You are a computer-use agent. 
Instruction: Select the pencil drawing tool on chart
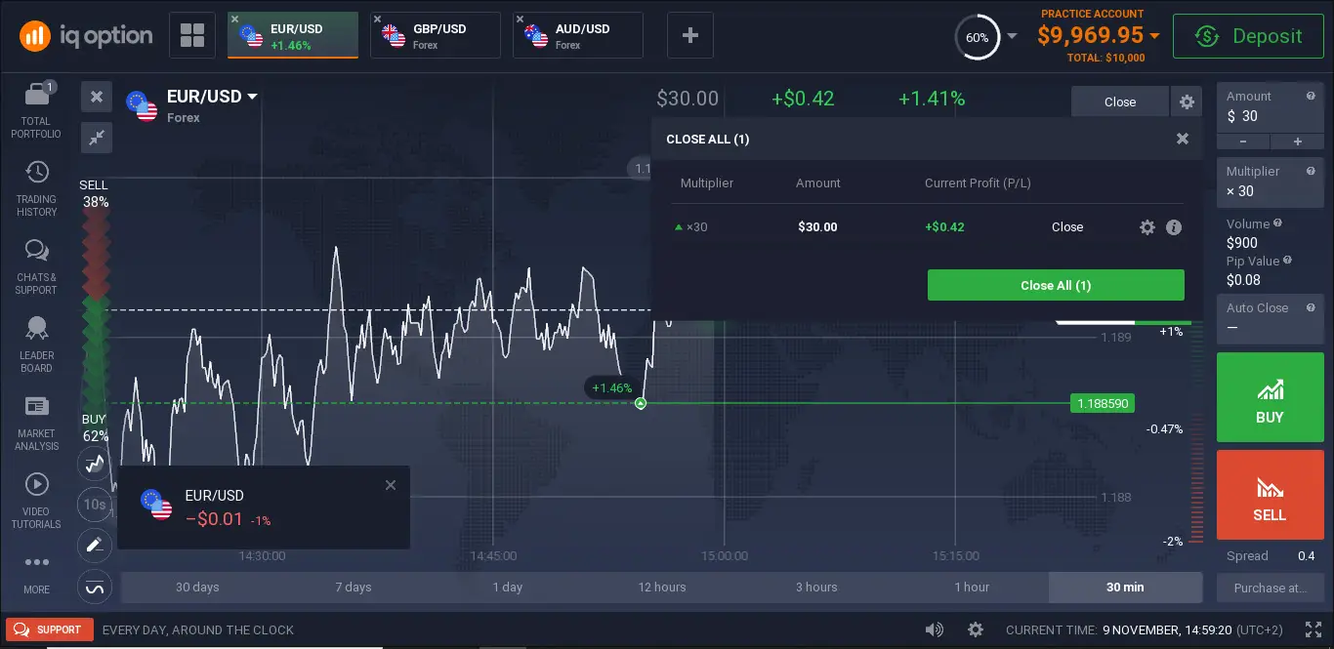(x=95, y=546)
